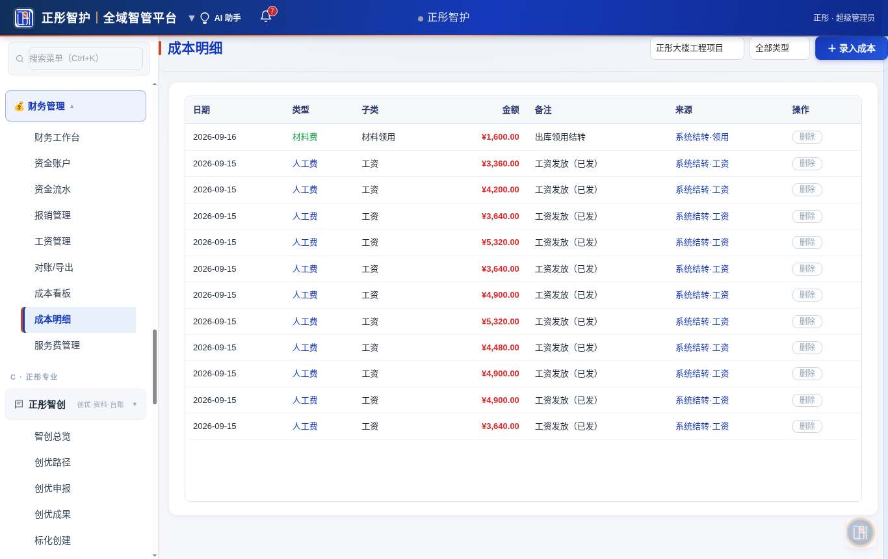Click the 正形智护 logo icon
Image resolution: width=888 pixels, height=559 pixels.
[x=24, y=18]
